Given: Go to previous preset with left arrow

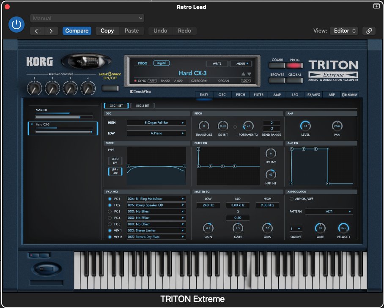Looking at the screenshot, I should 37,31.
